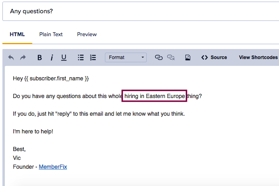Click the insert image icon
This screenshot has width=279, height=186.
click(x=188, y=57)
